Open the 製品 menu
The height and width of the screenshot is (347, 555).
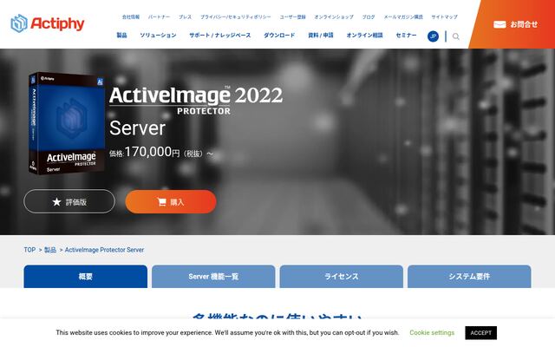[121, 35]
